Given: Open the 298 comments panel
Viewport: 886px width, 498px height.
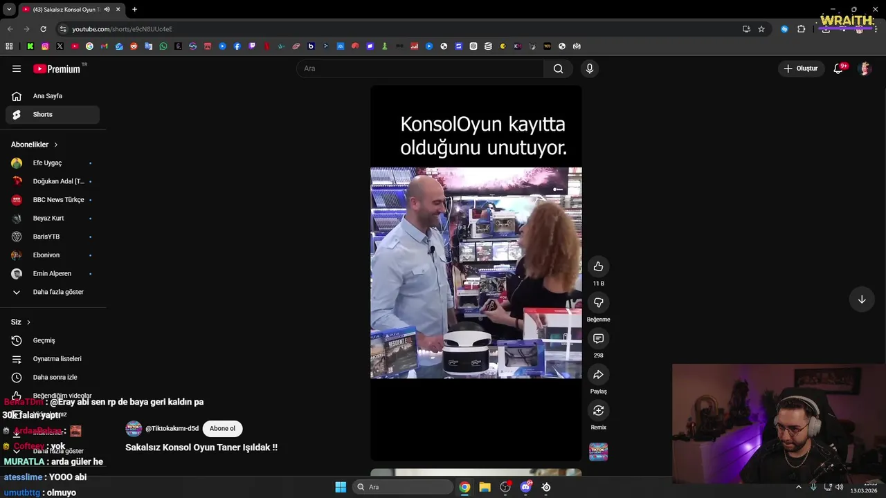Looking at the screenshot, I should (598, 339).
